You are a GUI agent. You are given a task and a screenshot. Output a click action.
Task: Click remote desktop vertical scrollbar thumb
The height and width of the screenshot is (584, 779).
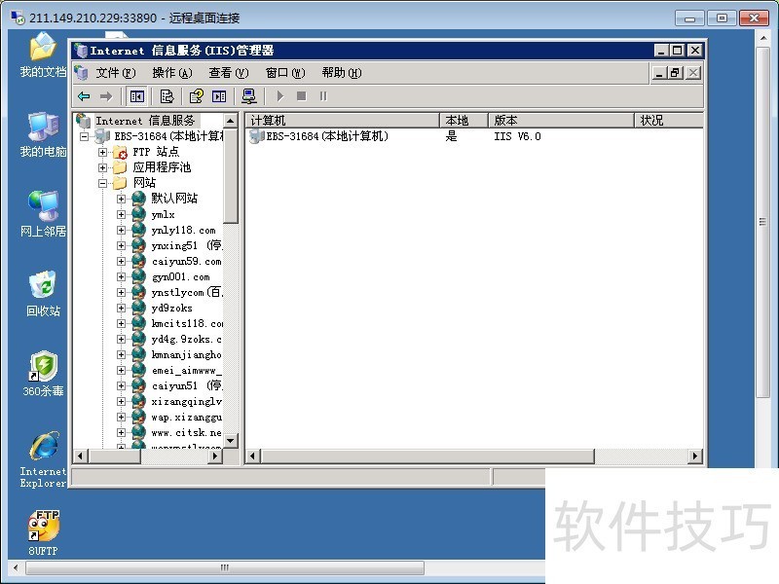pyautogui.click(x=762, y=222)
